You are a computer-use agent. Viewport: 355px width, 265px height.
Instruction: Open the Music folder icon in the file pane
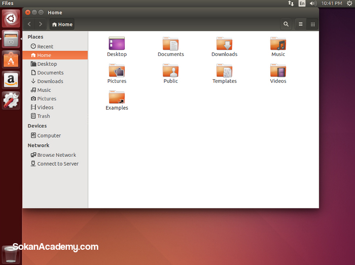tap(278, 43)
